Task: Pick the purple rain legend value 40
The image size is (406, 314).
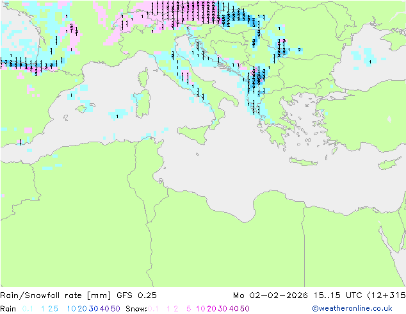Action: coord(104,309)
